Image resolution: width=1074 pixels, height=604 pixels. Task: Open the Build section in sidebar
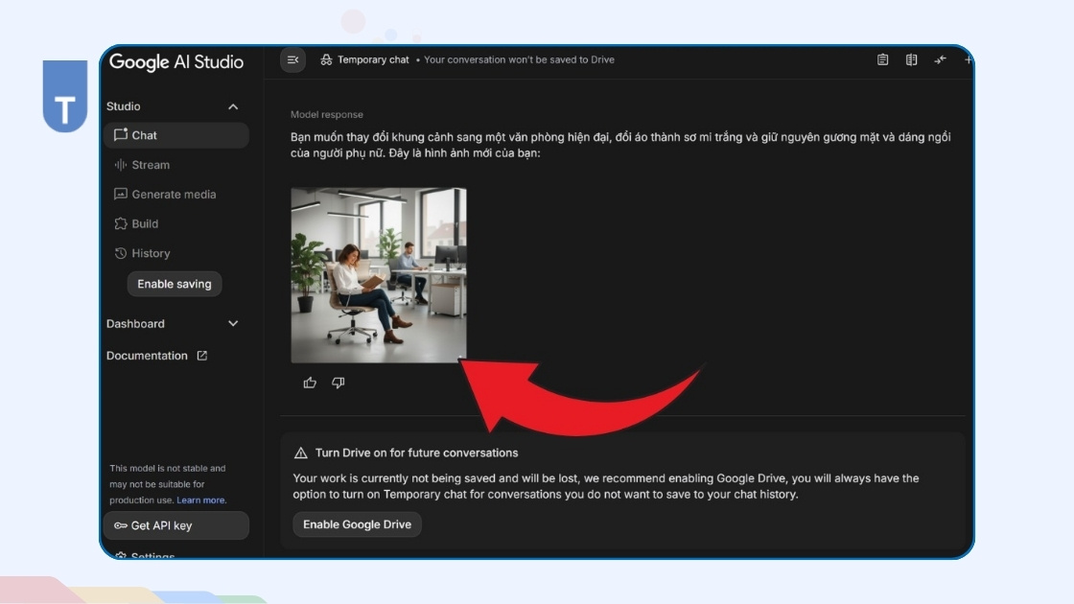(144, 223)
